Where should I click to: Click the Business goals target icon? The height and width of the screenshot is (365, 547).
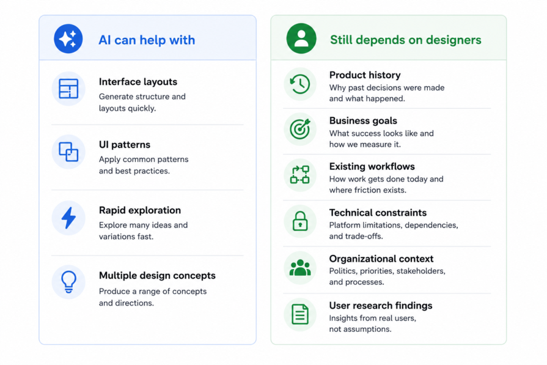tap(300, 129)
